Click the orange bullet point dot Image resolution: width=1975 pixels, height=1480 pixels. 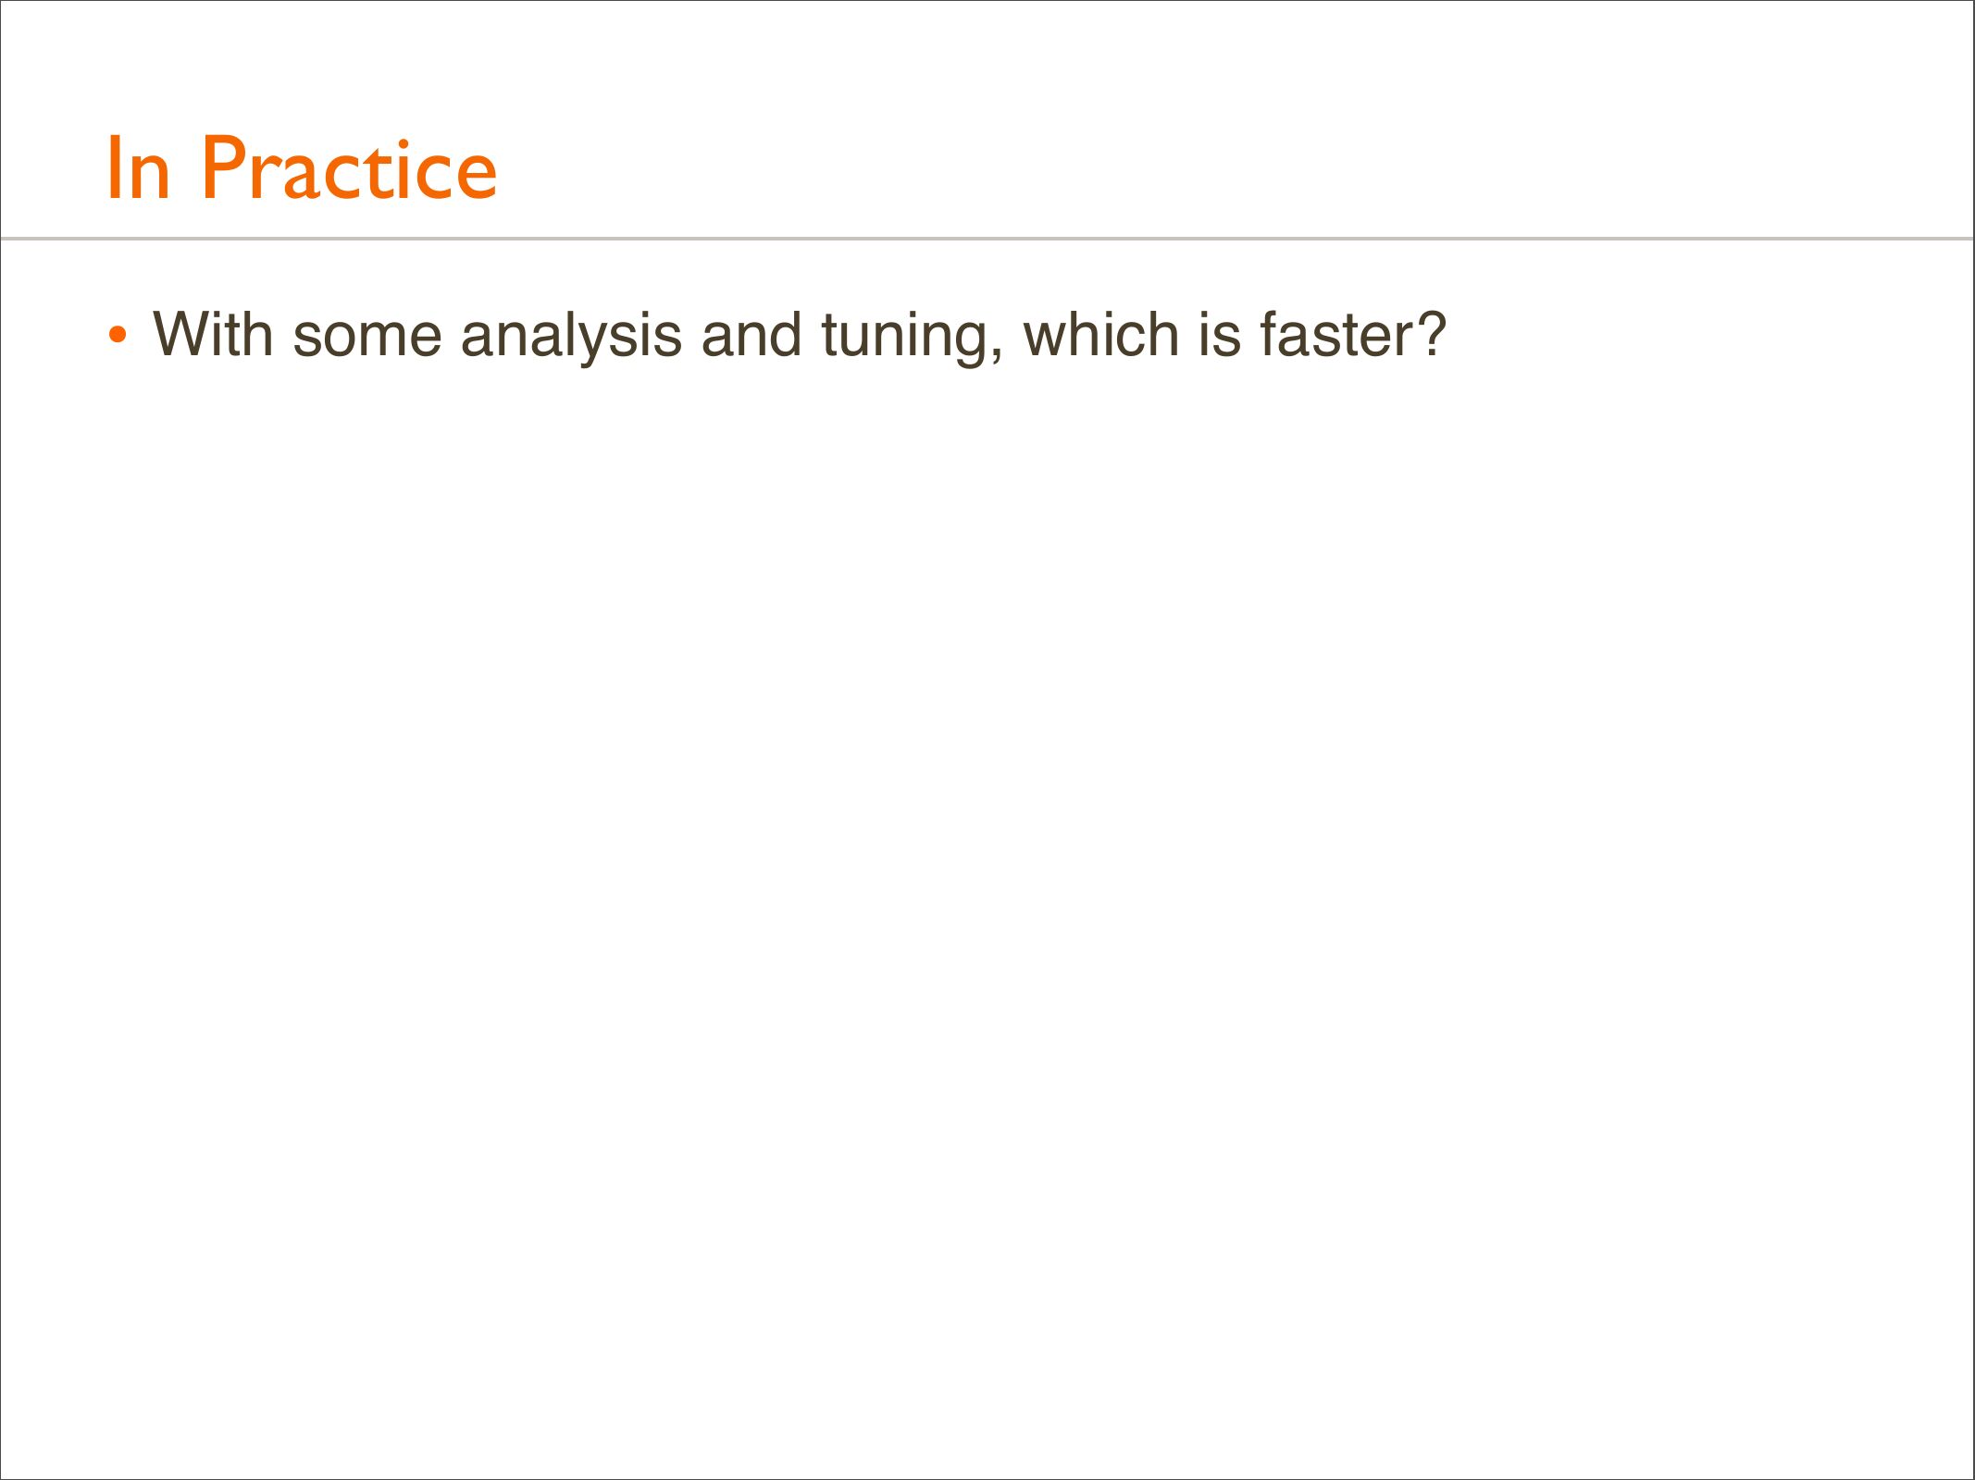pos(117,335)
